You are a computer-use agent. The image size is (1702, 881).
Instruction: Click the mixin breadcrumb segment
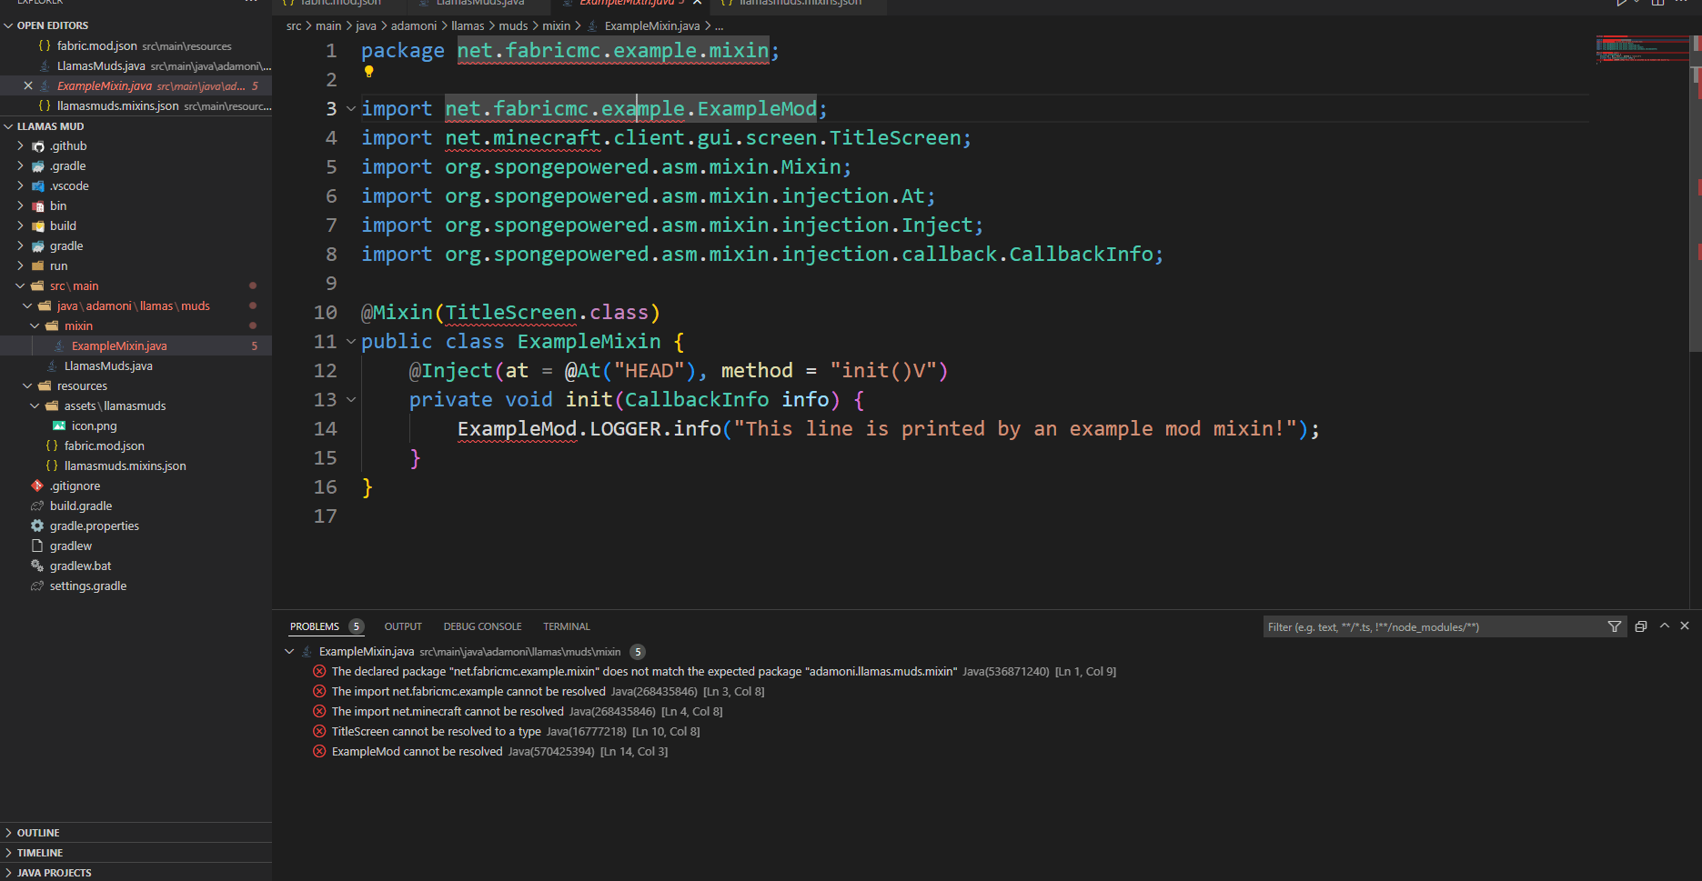tap(557, 26)
